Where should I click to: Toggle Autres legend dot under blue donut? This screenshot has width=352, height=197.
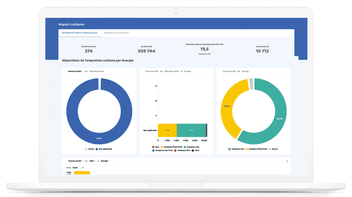pos(86,149)
